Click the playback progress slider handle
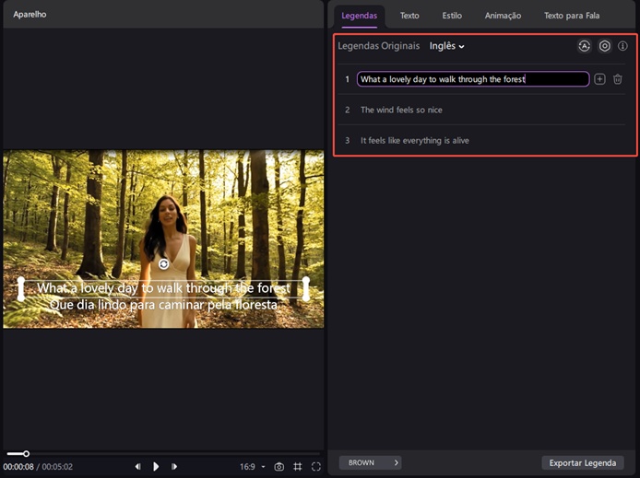The height and width of the screenshot is (478, 640). (26, 453)
